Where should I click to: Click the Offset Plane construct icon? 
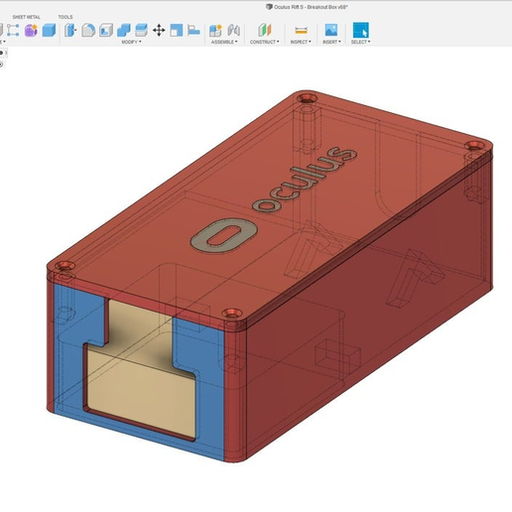(265, 30)
